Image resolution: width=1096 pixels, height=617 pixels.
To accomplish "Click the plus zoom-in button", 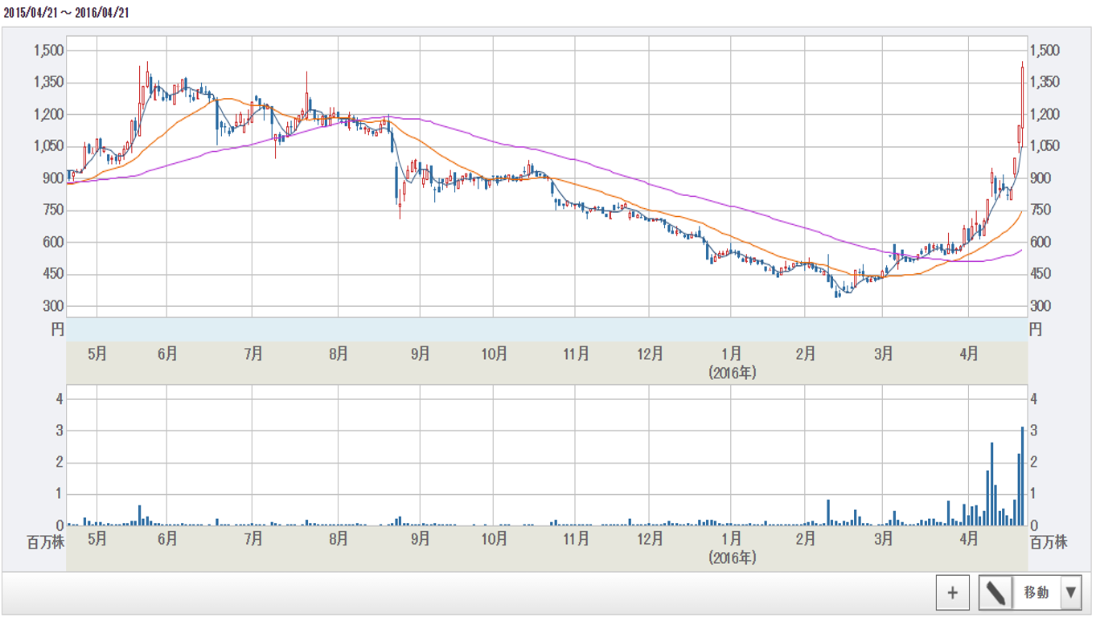I will (x=953, y=593).
